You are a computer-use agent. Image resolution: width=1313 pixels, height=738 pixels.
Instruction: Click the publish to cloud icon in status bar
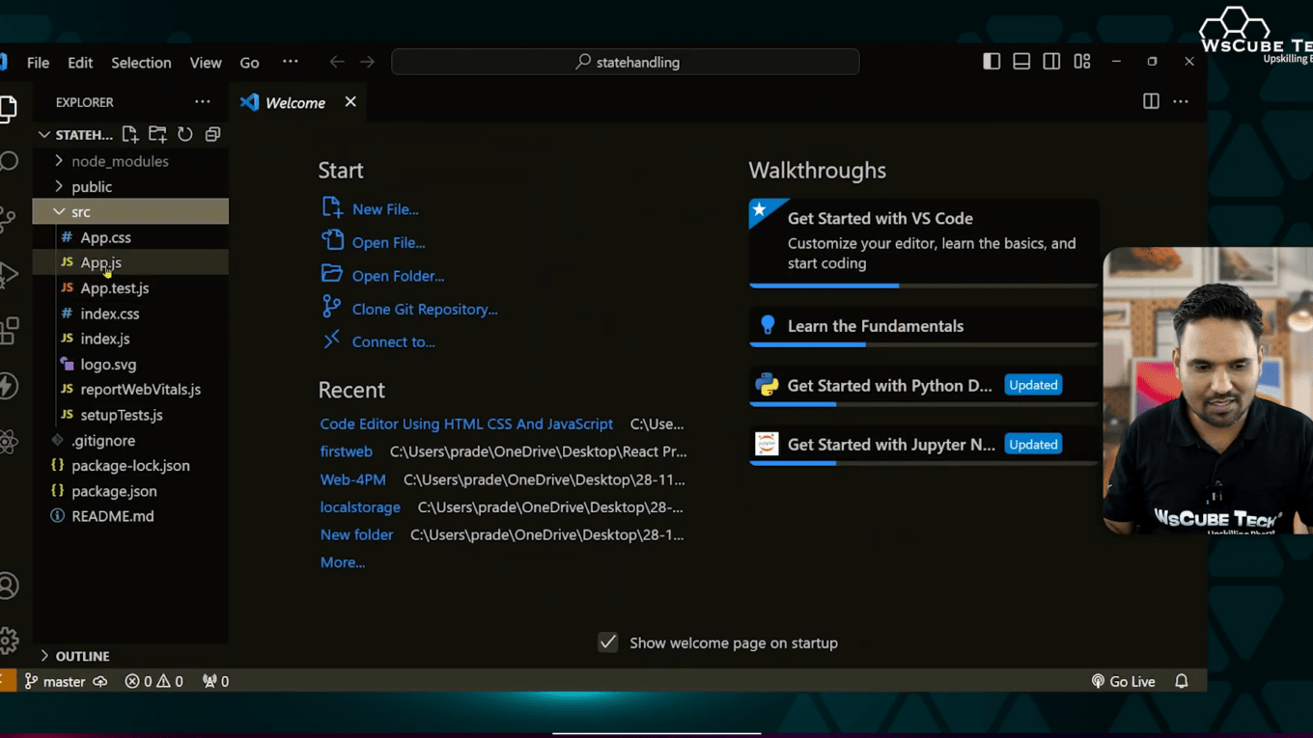(x=100, y=681)
